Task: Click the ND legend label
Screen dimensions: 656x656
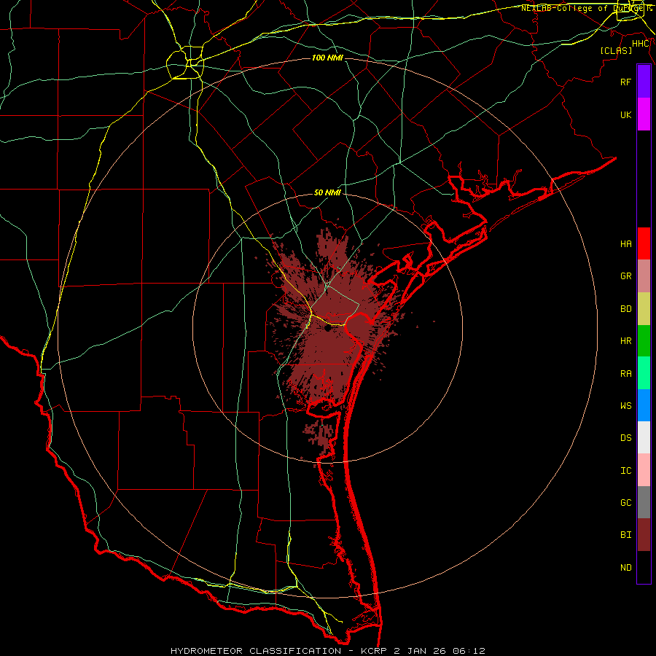Action: pyautogui.click(x=625, y=568)
